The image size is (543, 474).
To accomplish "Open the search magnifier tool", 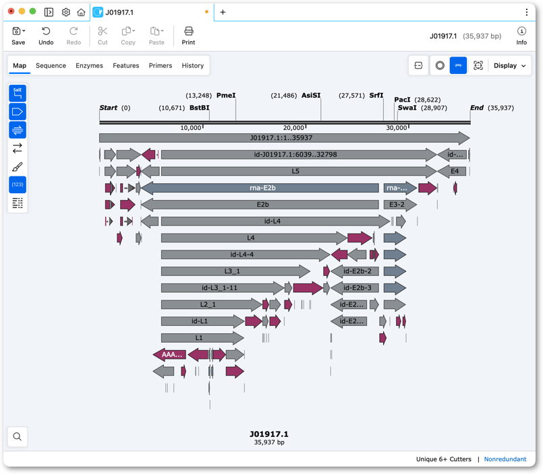I will pos(18,437).
